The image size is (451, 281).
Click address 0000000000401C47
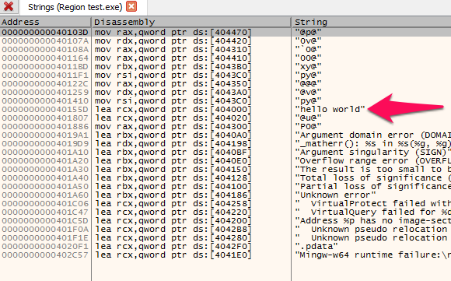[x=45, y=213]
